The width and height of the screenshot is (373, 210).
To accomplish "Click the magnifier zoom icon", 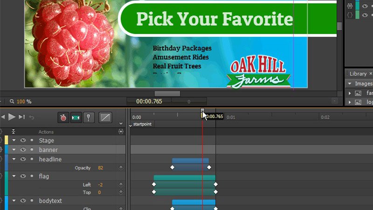I will [x=12, y=101].
